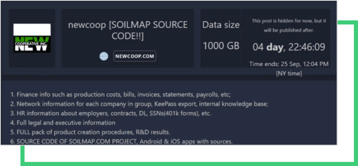The width and height of the screenshot is (358, 166).
Task: Click the globe website icon
Action: (x=104, y=56)
